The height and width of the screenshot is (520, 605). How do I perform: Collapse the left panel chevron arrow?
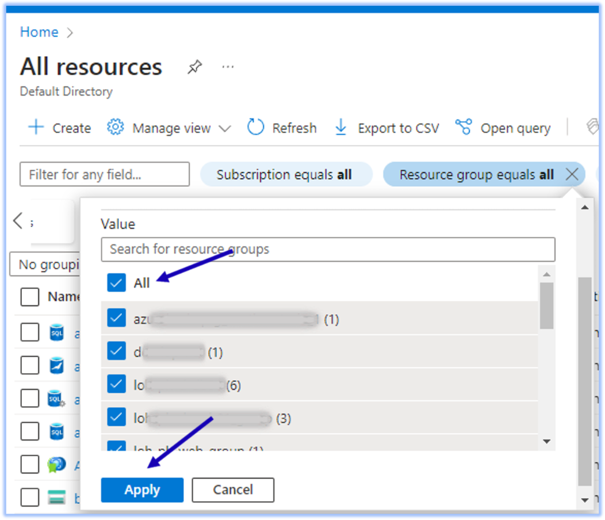point(18,220)
